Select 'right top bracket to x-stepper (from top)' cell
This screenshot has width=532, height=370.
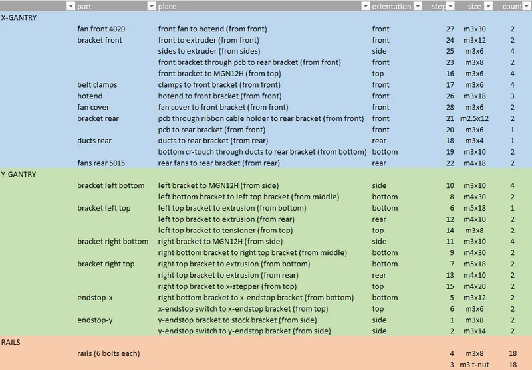[x=227, y=286]
